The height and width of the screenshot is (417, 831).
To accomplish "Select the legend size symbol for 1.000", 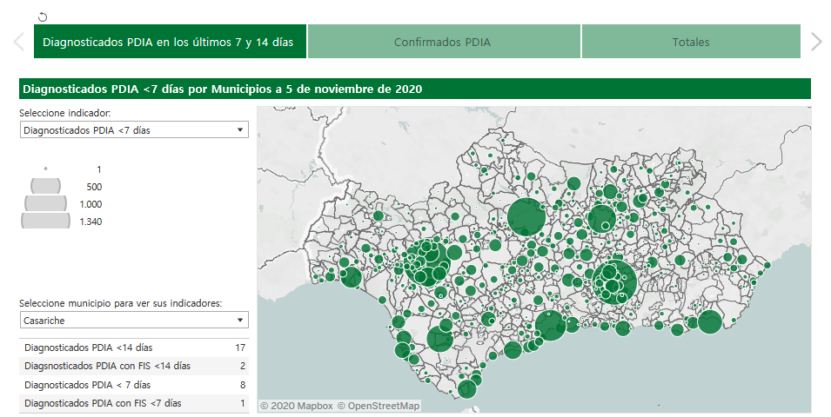I will (x=45, y=203).
